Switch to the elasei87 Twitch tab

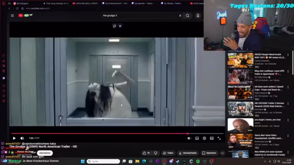(145, 3)
